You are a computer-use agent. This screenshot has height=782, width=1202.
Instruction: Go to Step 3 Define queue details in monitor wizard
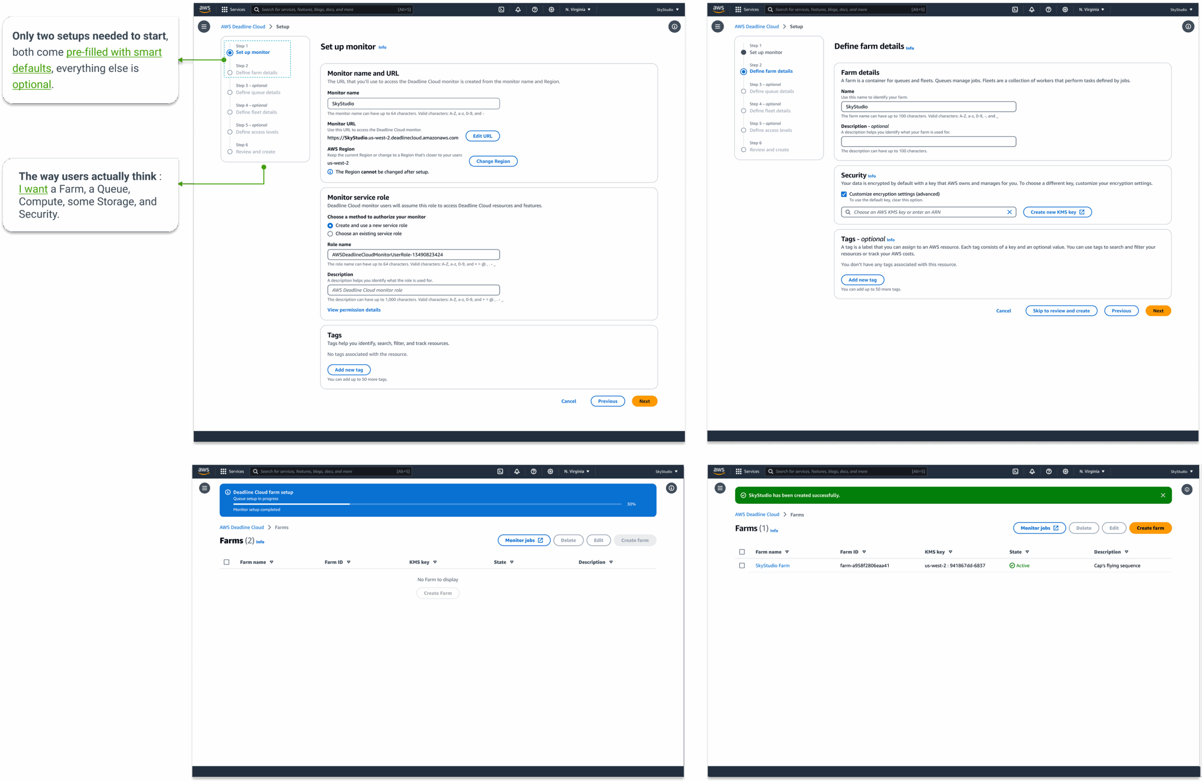(258, 92)
